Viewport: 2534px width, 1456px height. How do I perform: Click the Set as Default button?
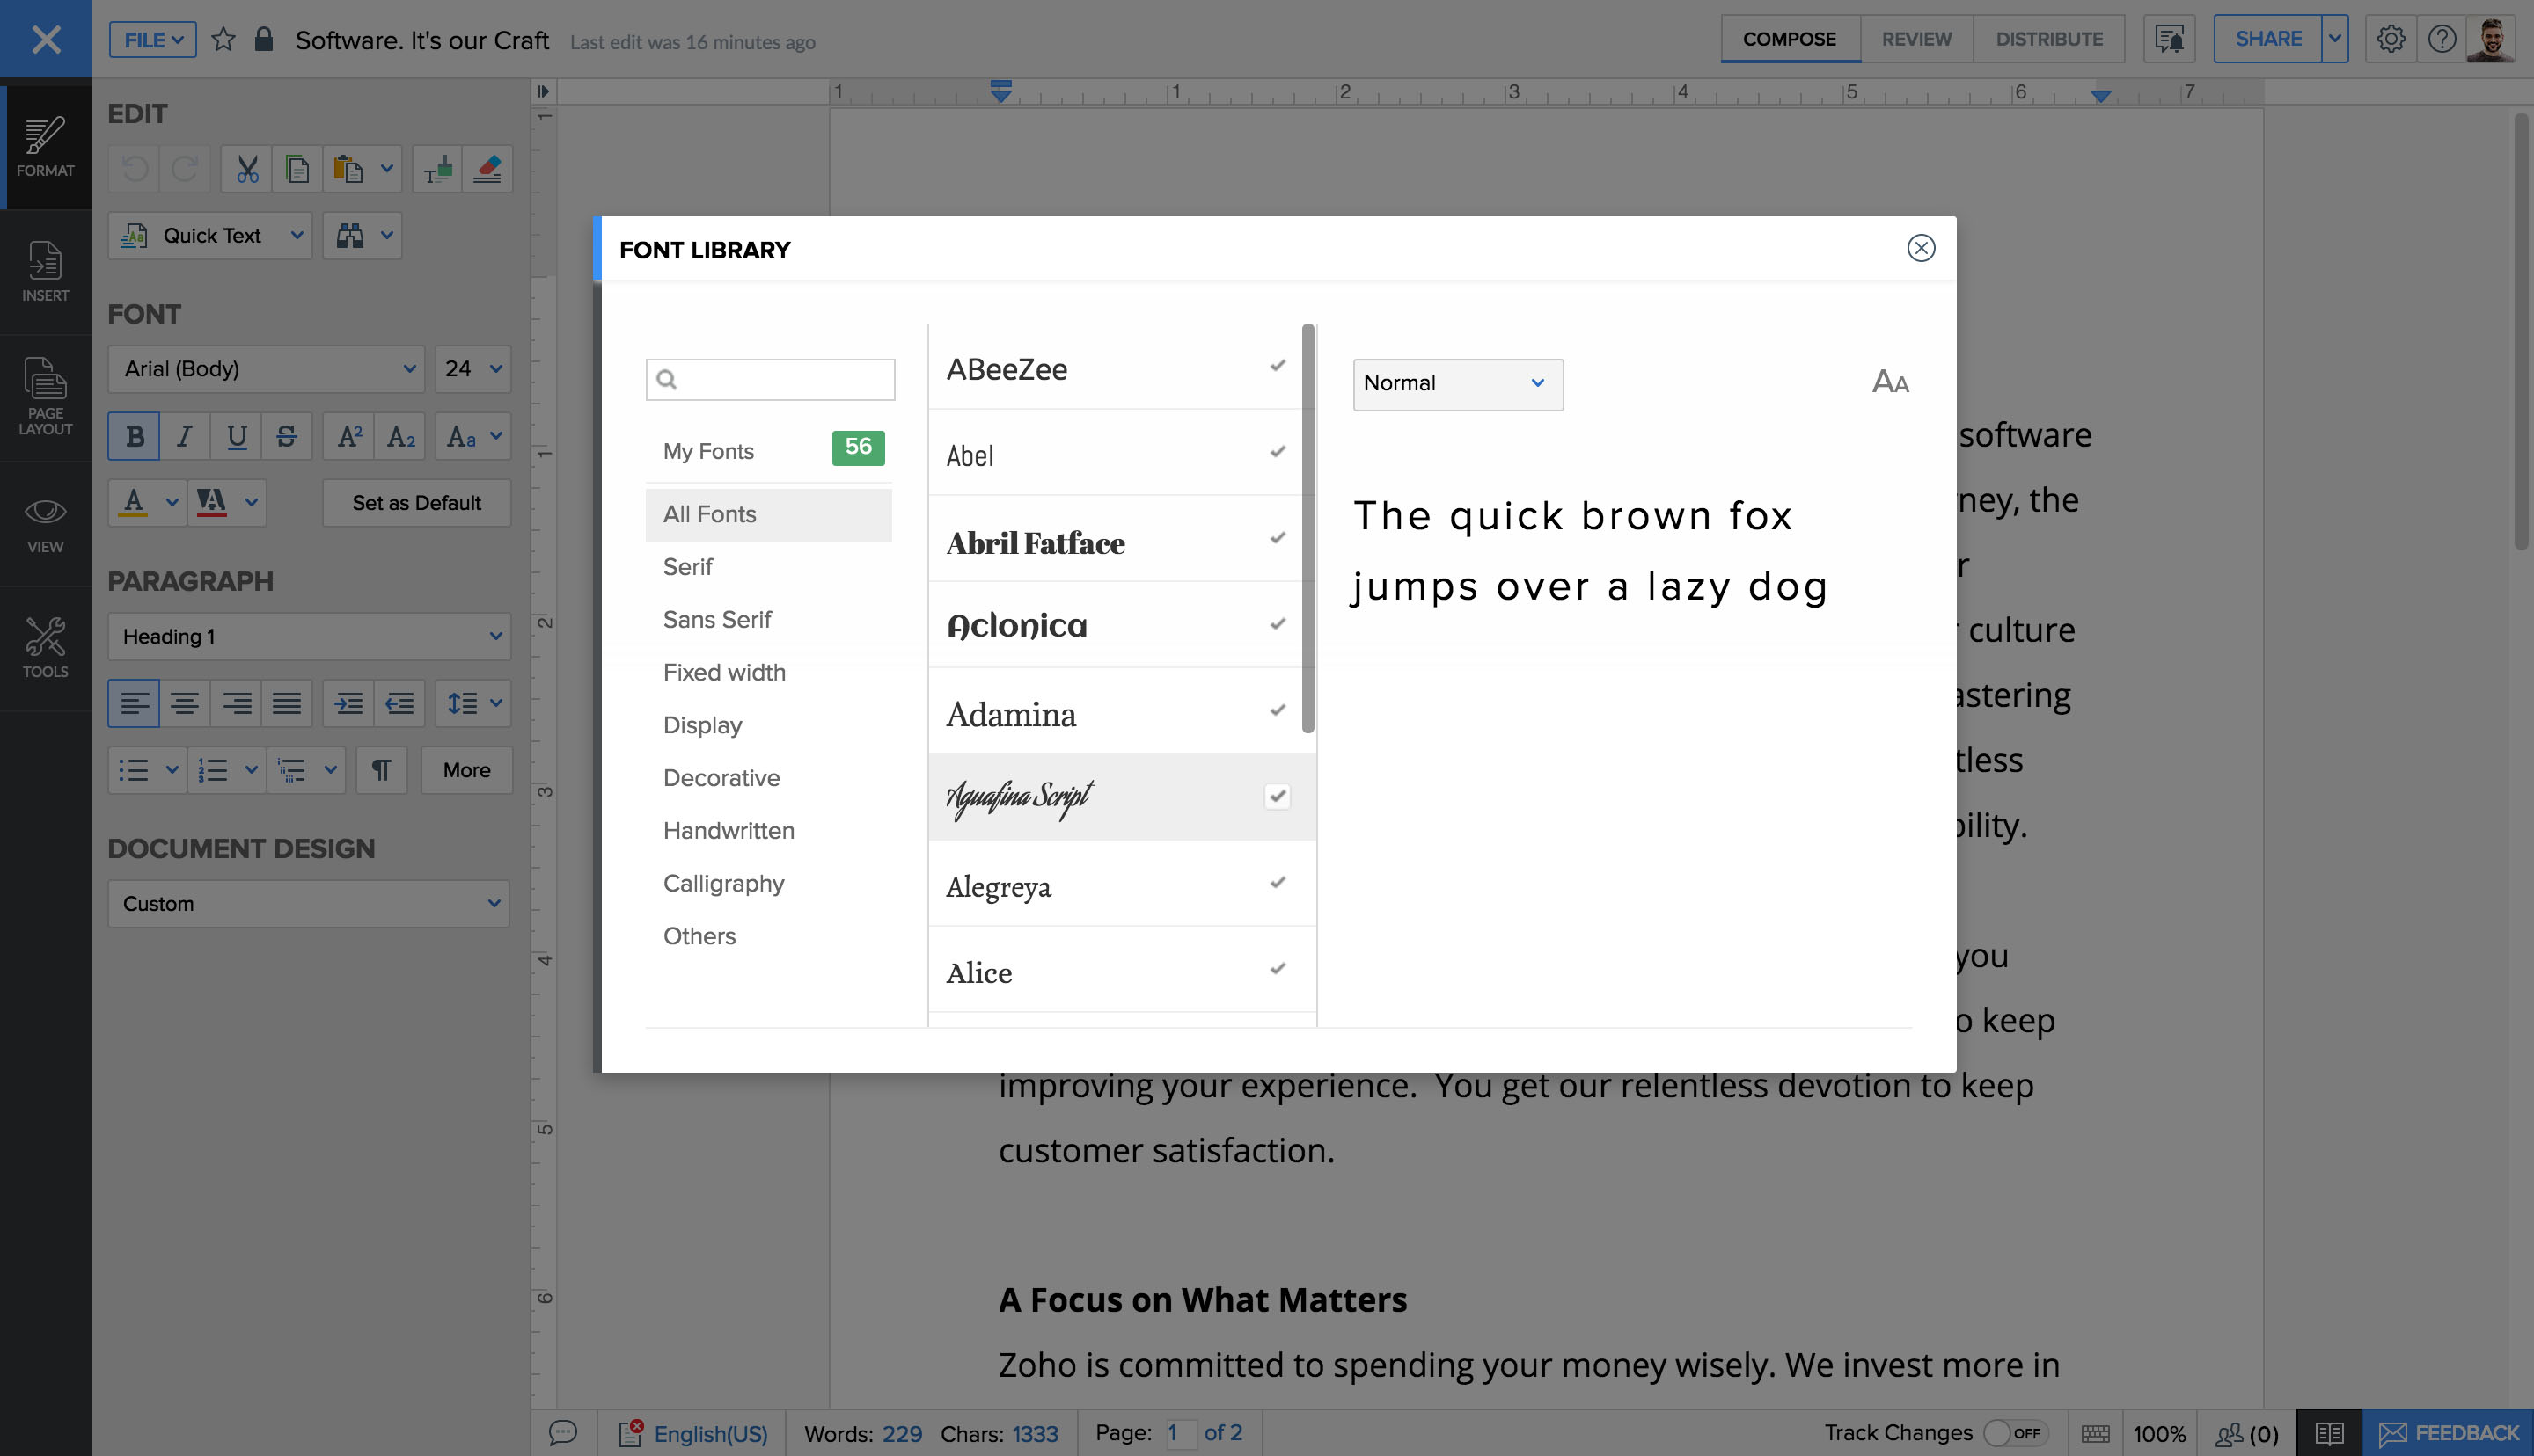click(416, 503)
